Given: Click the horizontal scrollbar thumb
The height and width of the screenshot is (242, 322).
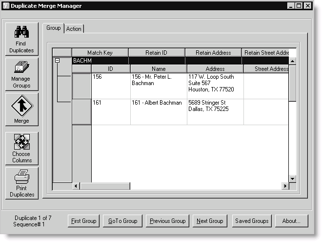Looking at the screenshot, I should tap(105, 186).
